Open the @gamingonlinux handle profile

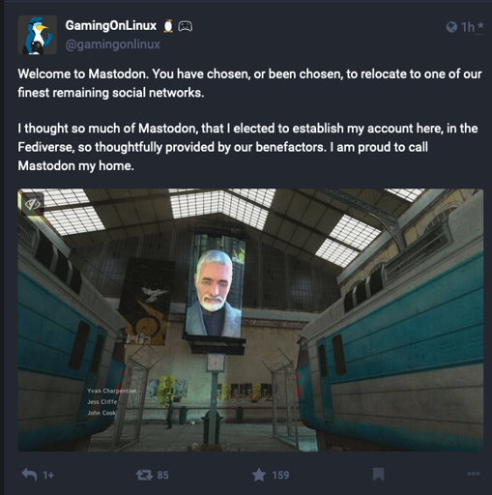113,44
